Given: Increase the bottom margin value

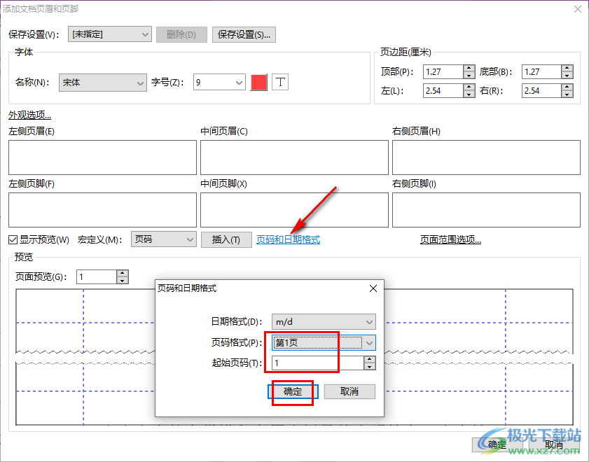Looking at the screenshot, I should 567,69.
